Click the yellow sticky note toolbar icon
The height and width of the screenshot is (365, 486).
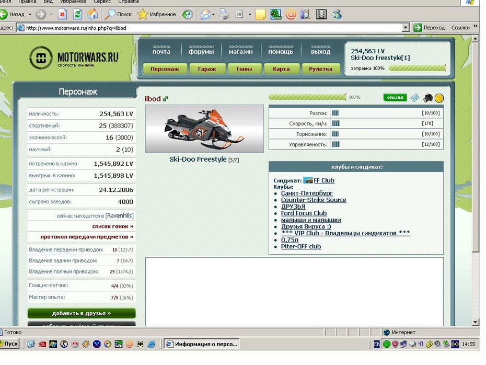pyautogui.click(x=260, y=14)
